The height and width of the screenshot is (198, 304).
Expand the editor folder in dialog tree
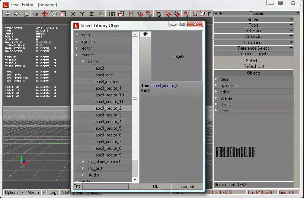(77, 48)
